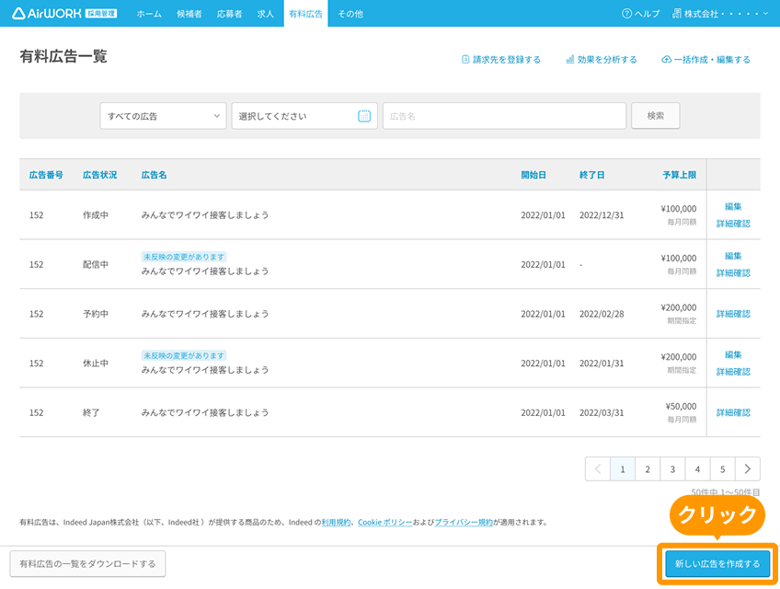Click 有料広告の一覧をダウンロードする button

(x=87, y=563)
